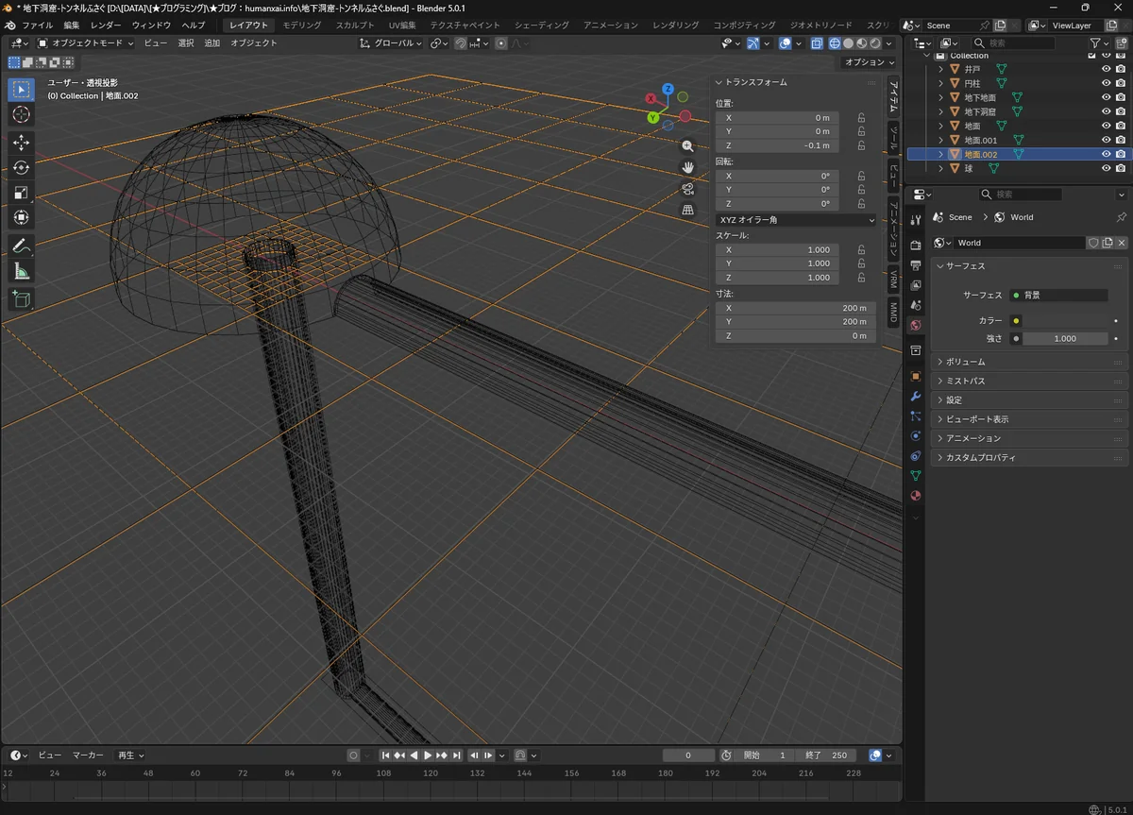
Task: Select the Measure tool
Action: coord(21,272)
